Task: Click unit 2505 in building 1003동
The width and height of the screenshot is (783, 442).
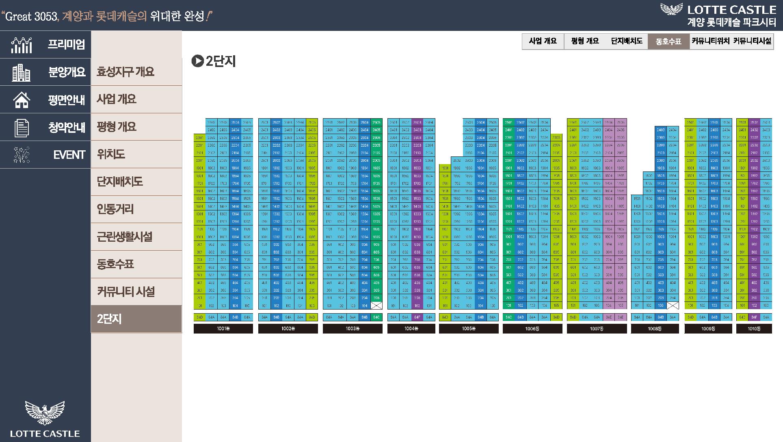Action: coord(376,122)
